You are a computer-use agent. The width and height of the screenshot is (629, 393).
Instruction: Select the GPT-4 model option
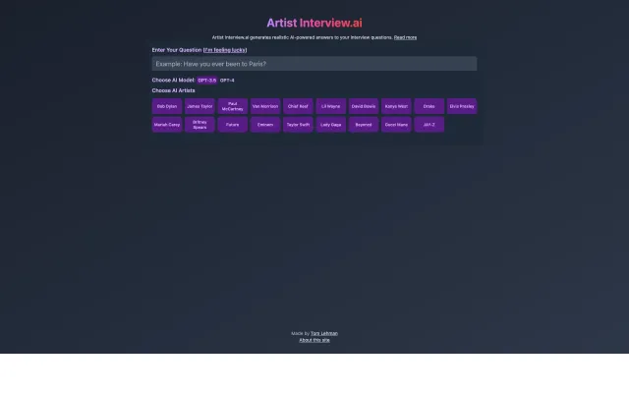(x=227, y=81)
